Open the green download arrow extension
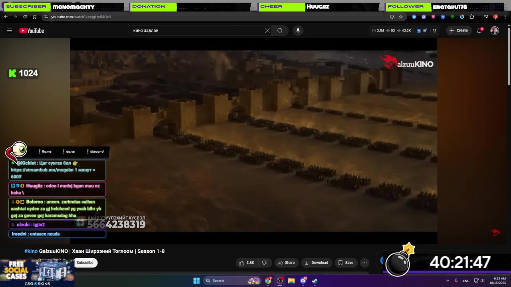Viewport: 511px width, 287px height. click(x=452, y=17)
